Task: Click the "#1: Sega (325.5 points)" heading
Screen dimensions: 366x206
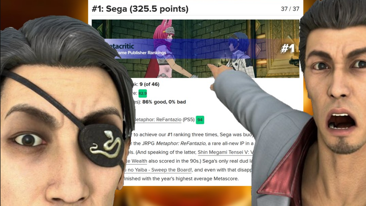Action: coord(140,9)
